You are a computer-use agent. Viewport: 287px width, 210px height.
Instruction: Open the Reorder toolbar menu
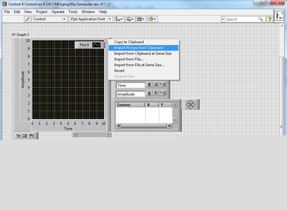click(152, 19)
